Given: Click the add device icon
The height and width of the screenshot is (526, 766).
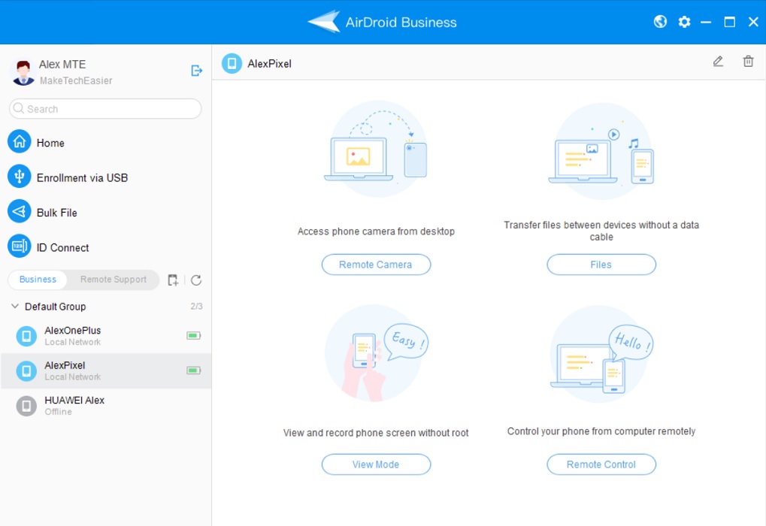Looking at the screenshot, I should [x=172, y=280].
